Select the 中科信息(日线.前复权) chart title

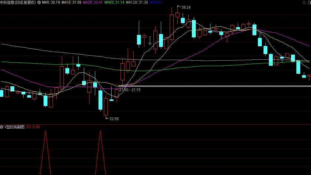(x=18, y=2)
